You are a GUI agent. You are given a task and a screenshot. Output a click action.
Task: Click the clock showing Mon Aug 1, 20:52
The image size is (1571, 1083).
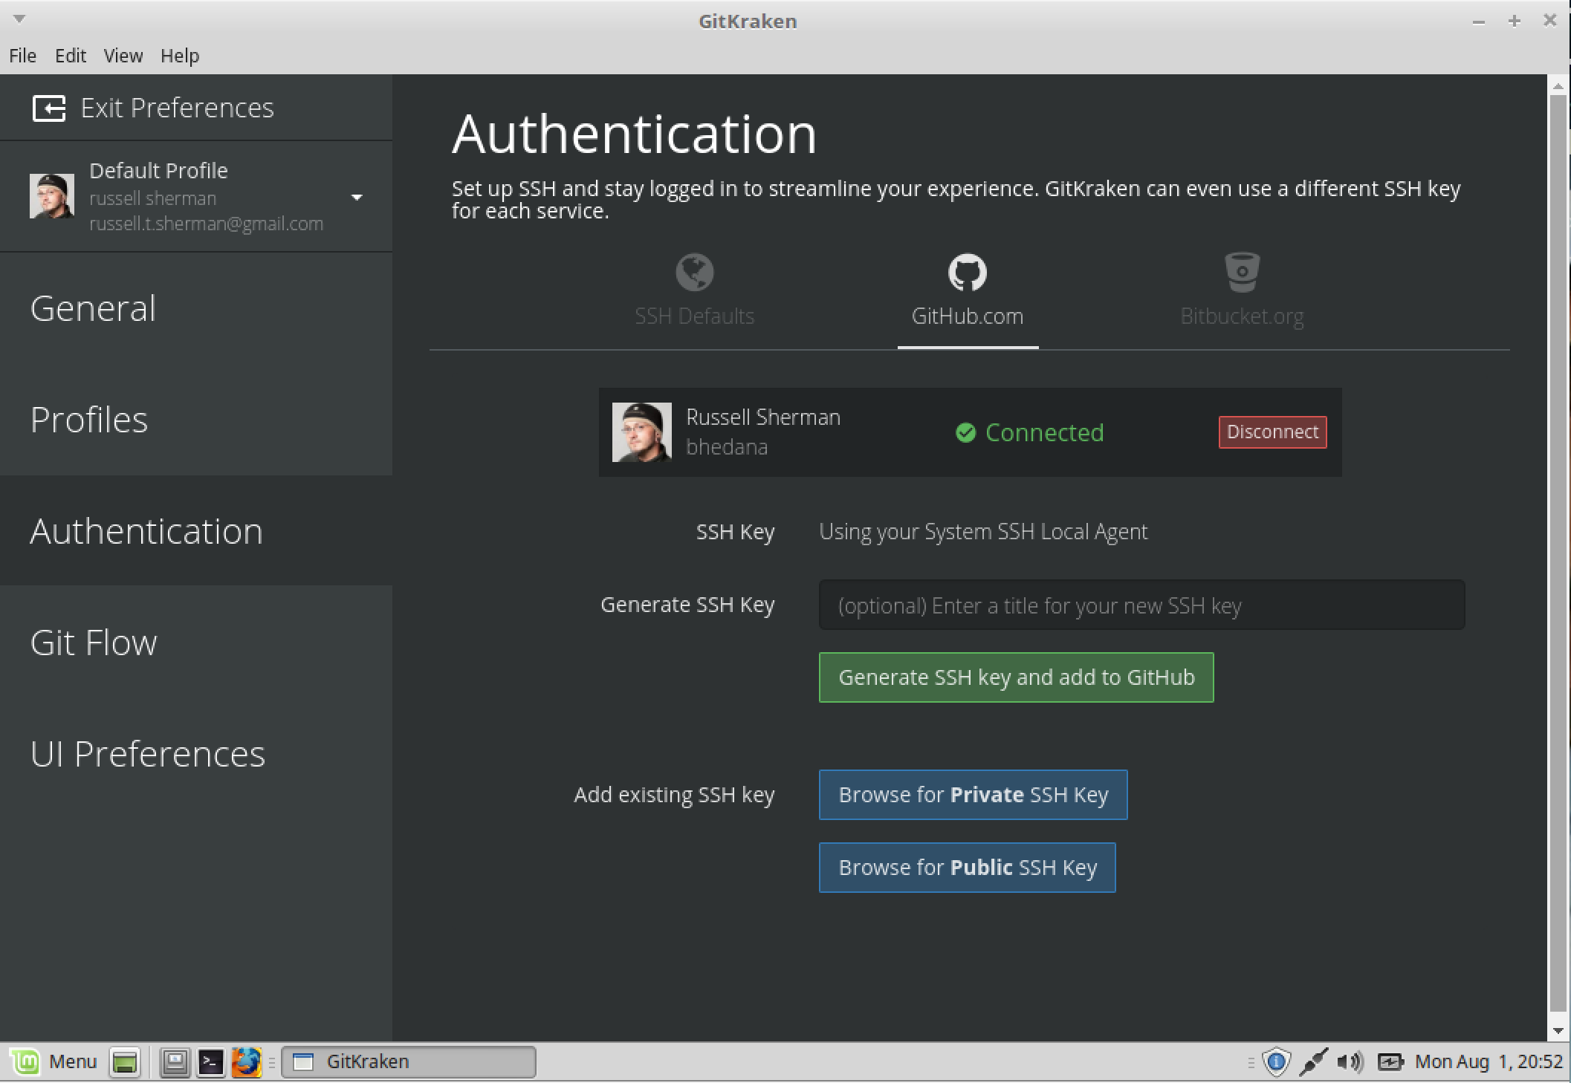point(1489,1062)
